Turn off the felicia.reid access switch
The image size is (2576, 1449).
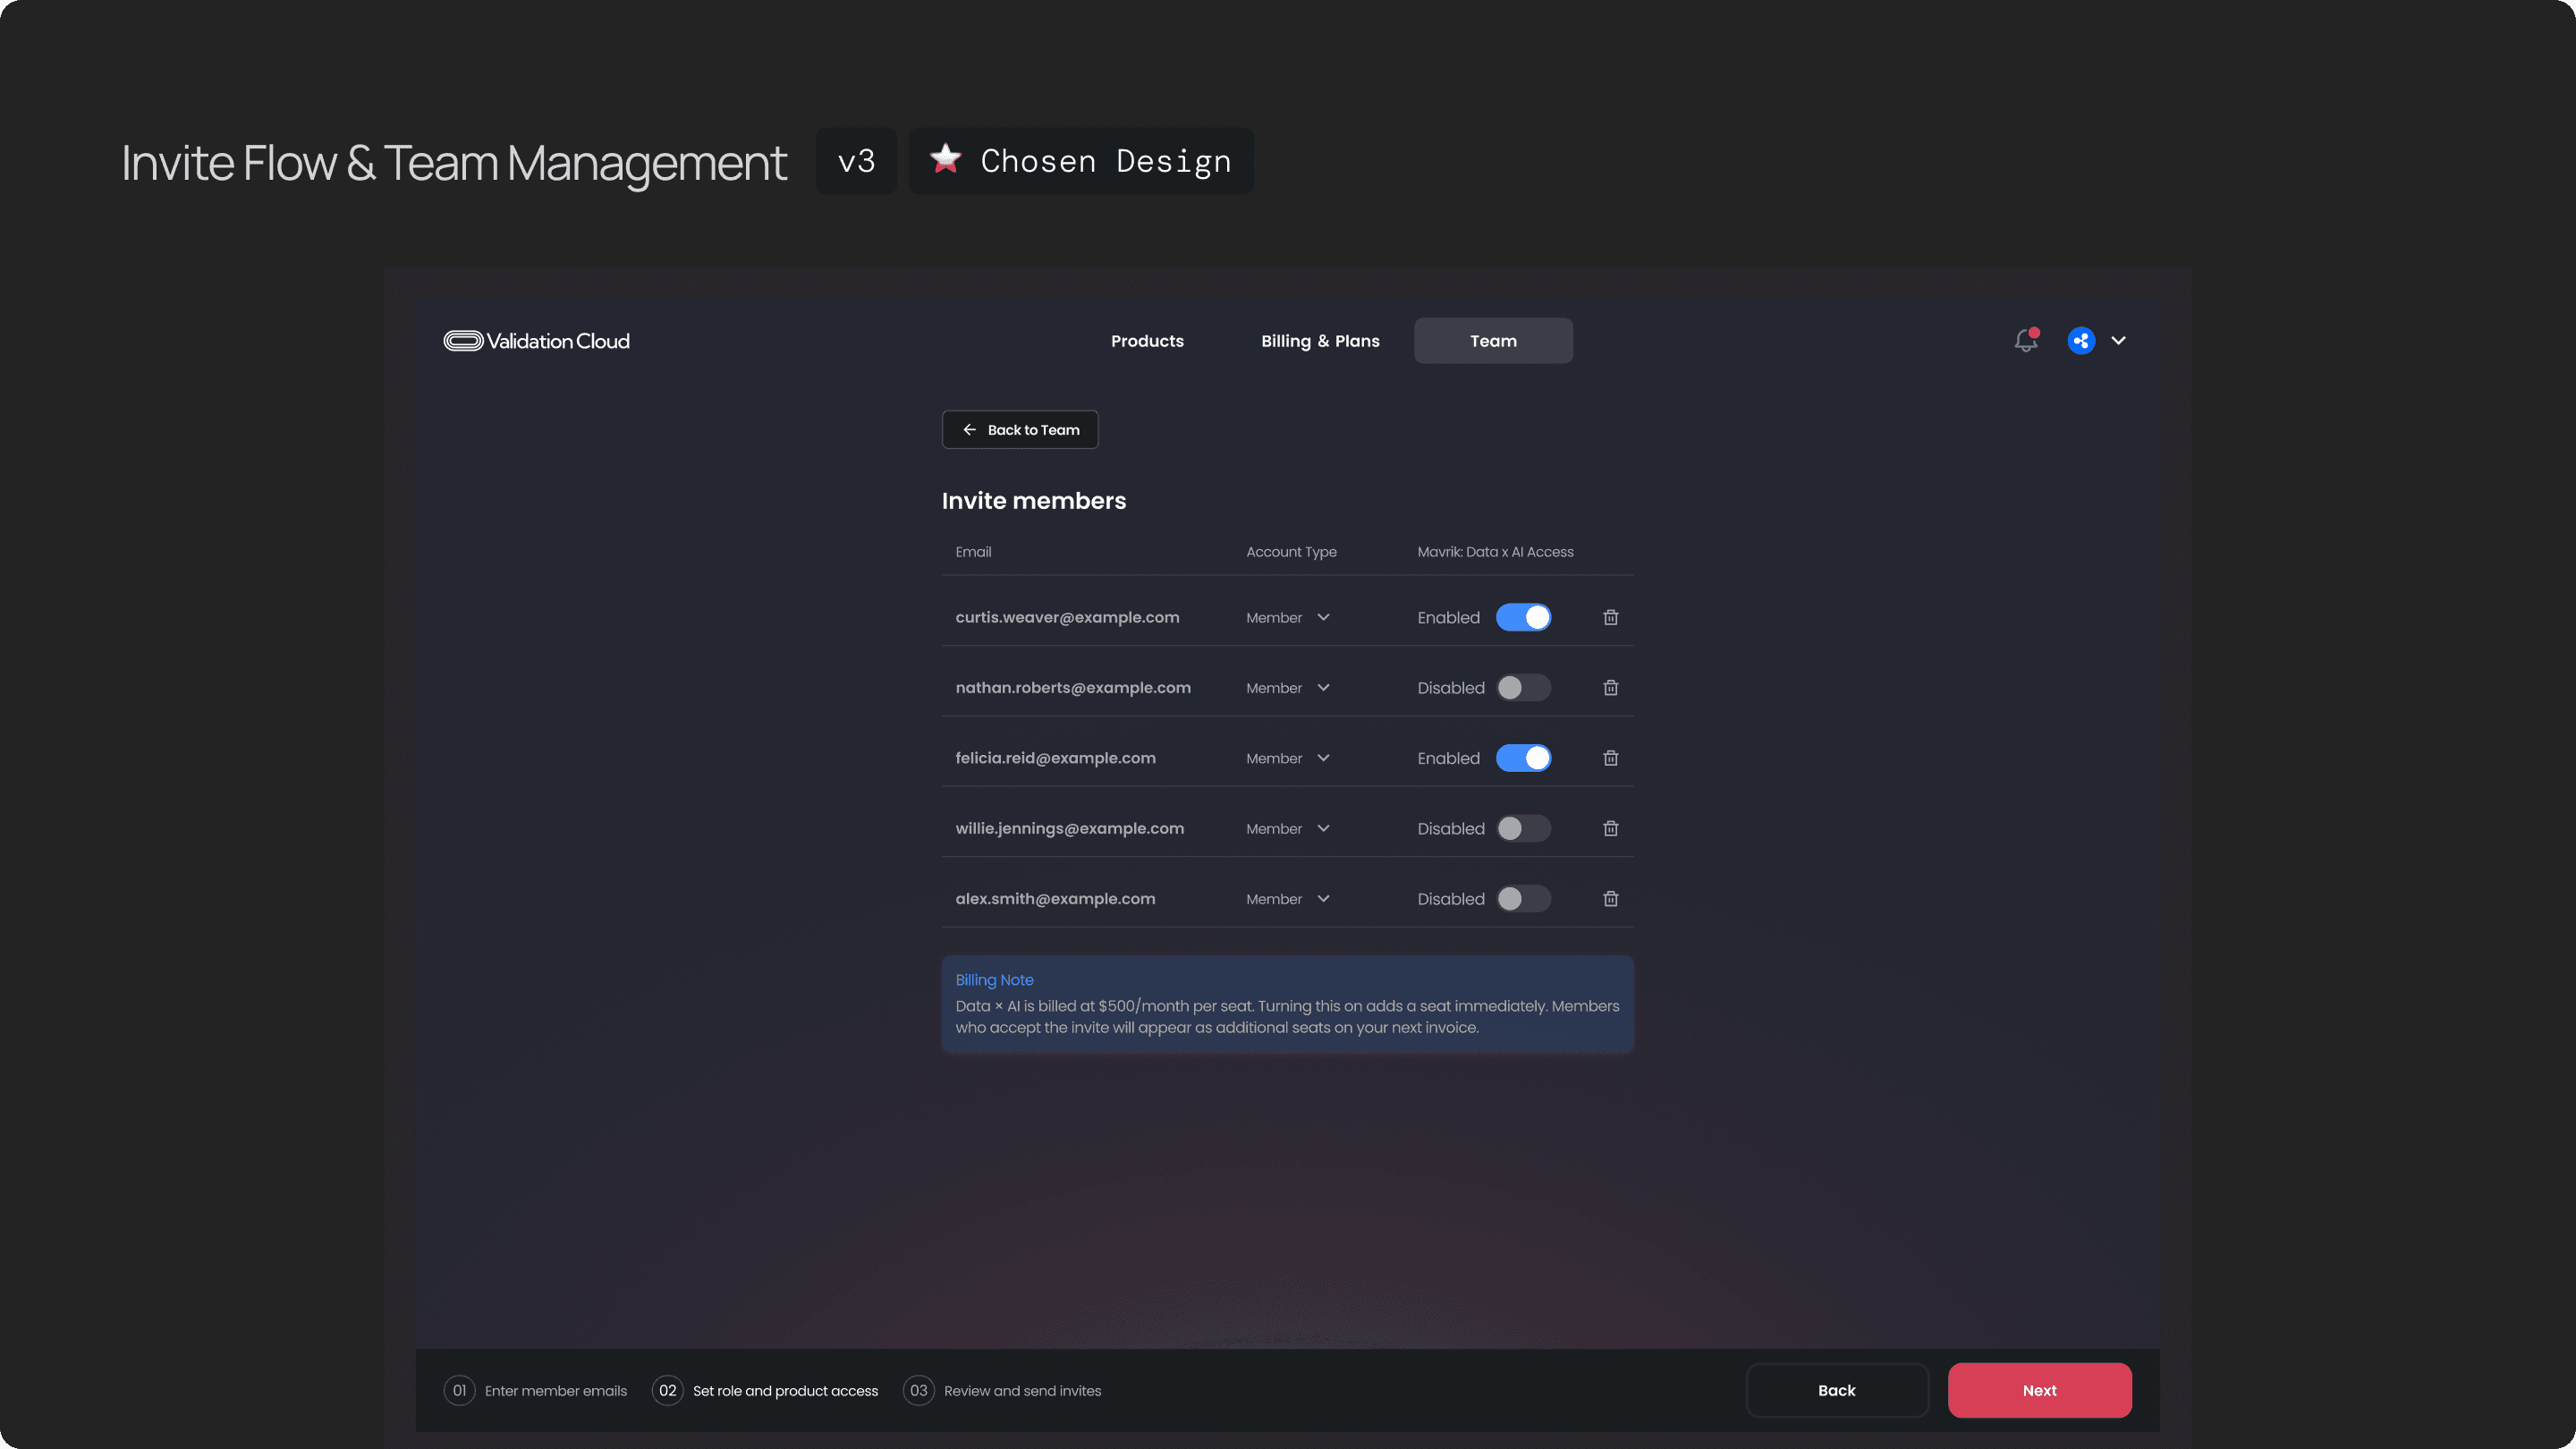(1523, 758)
